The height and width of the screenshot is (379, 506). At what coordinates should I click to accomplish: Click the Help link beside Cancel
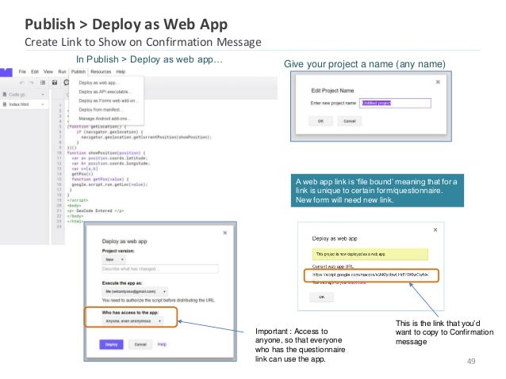[162, 344]
